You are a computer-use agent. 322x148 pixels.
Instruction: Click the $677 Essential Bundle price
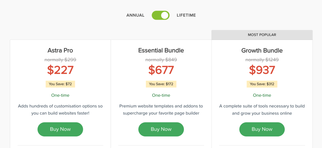161,70
